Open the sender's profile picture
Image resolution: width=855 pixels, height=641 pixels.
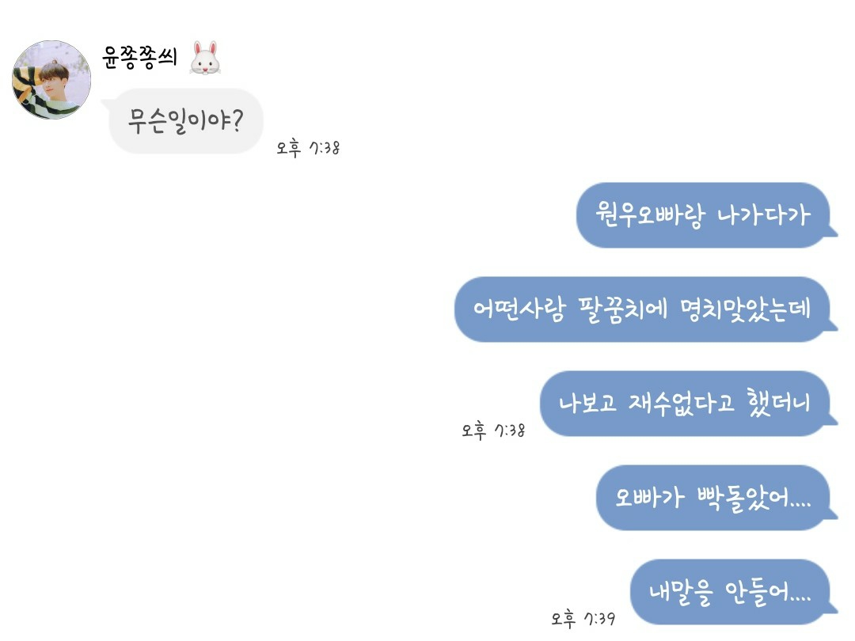click(x=51, y=79)
